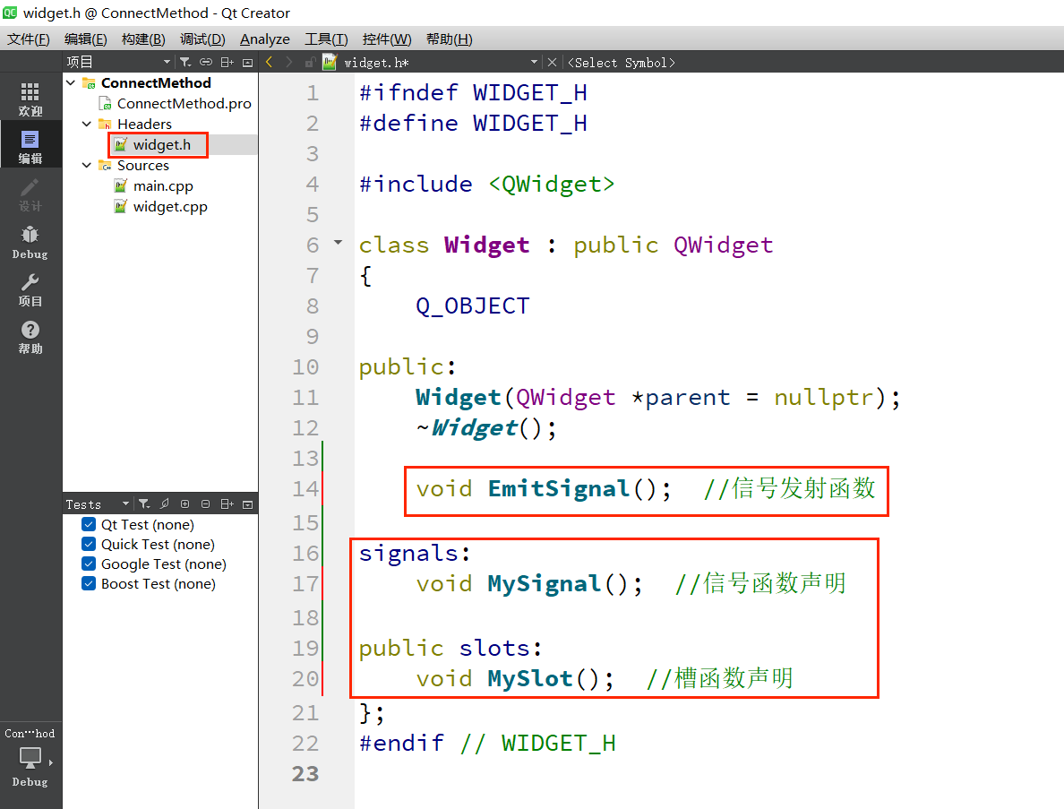Click the main.cpp file icon
This screenshot has height=809, width=1064.
coord(121,186)
